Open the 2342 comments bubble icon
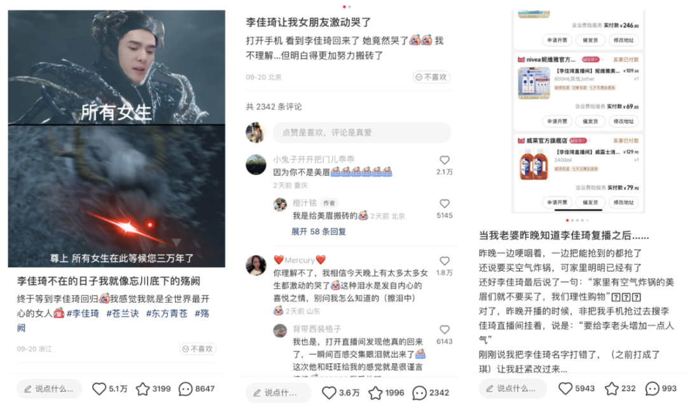The image size is (687, 409). pos(419,393)
